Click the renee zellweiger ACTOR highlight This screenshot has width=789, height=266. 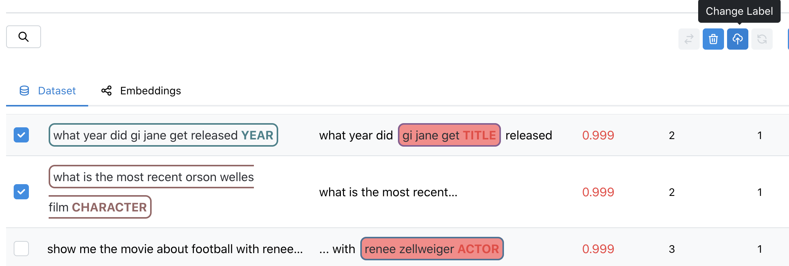coord(432,249)
